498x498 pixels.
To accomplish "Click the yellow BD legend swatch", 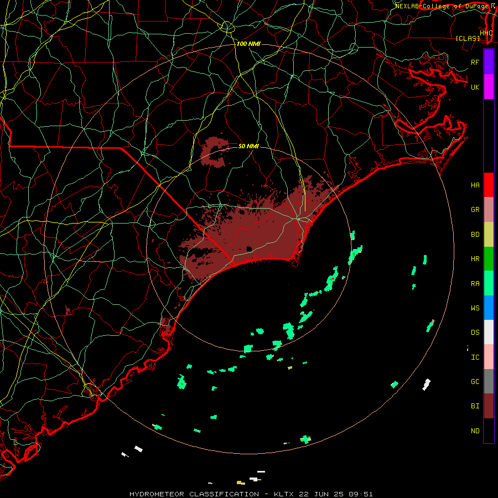I will tap(489, 235).
